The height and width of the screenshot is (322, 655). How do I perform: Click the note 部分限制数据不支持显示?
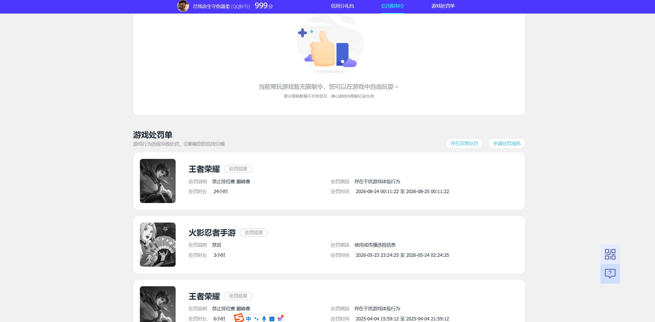(329, 96)
